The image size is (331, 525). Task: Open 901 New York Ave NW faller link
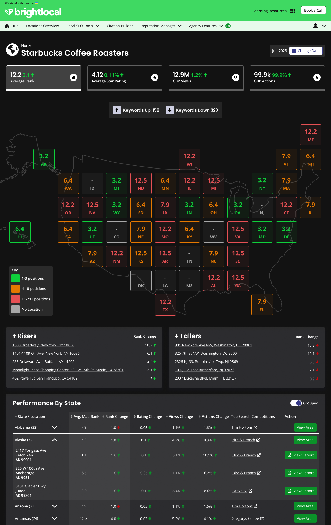213,345
